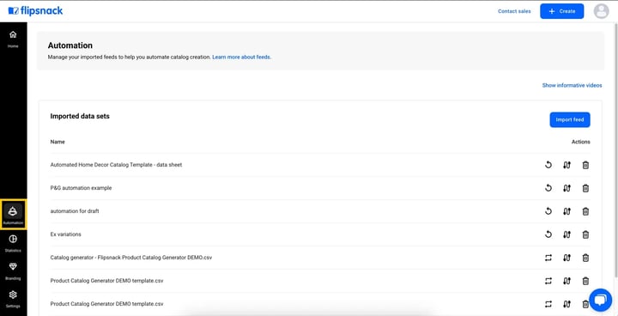Click the Imported data sets heading
Viewport: 618px width, 316px height.
point(80,116)
